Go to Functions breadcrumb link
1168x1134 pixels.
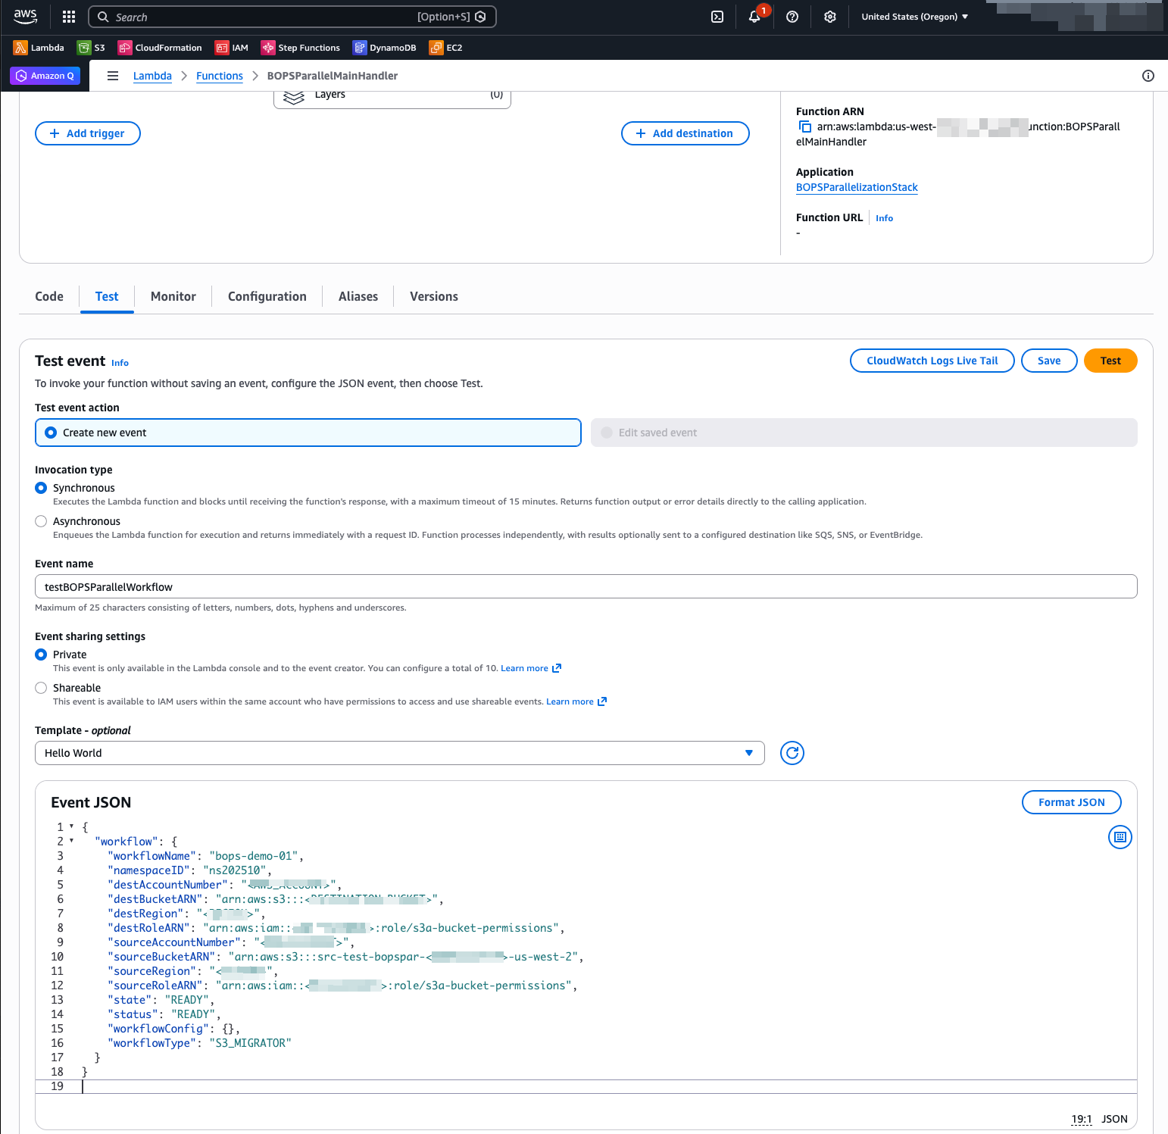point(220,76)
